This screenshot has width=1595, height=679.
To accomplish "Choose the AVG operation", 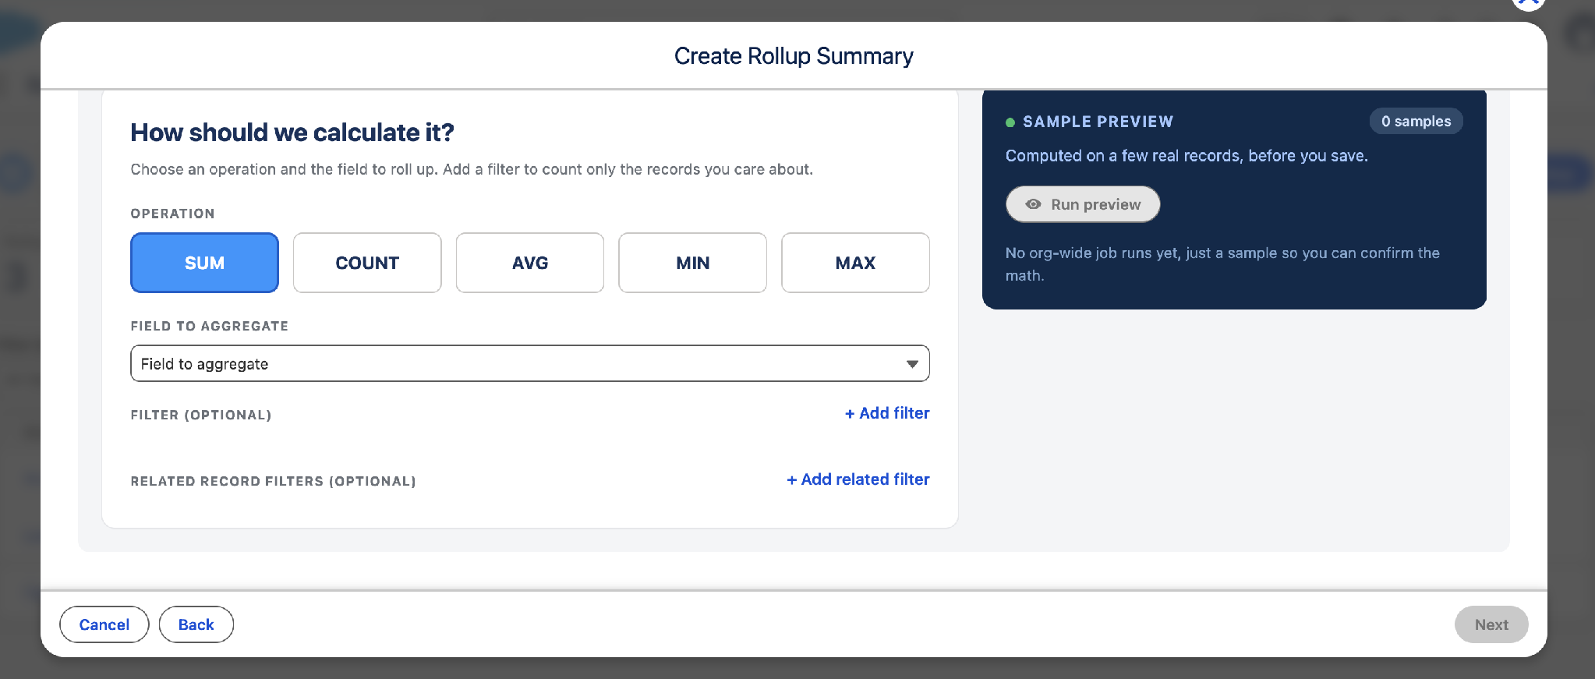I will click(x=530, y=263).
